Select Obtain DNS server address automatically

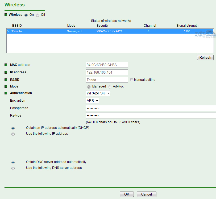13,162
